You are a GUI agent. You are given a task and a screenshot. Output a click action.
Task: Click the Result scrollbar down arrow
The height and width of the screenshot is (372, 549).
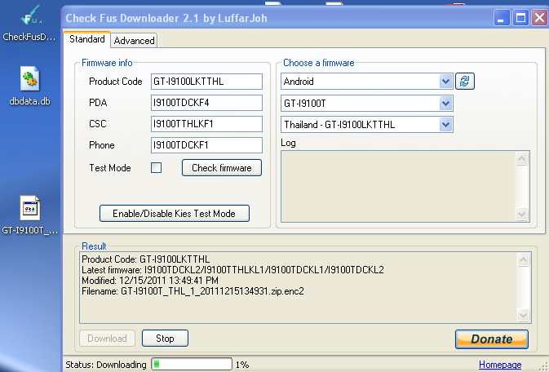[523, 315]
